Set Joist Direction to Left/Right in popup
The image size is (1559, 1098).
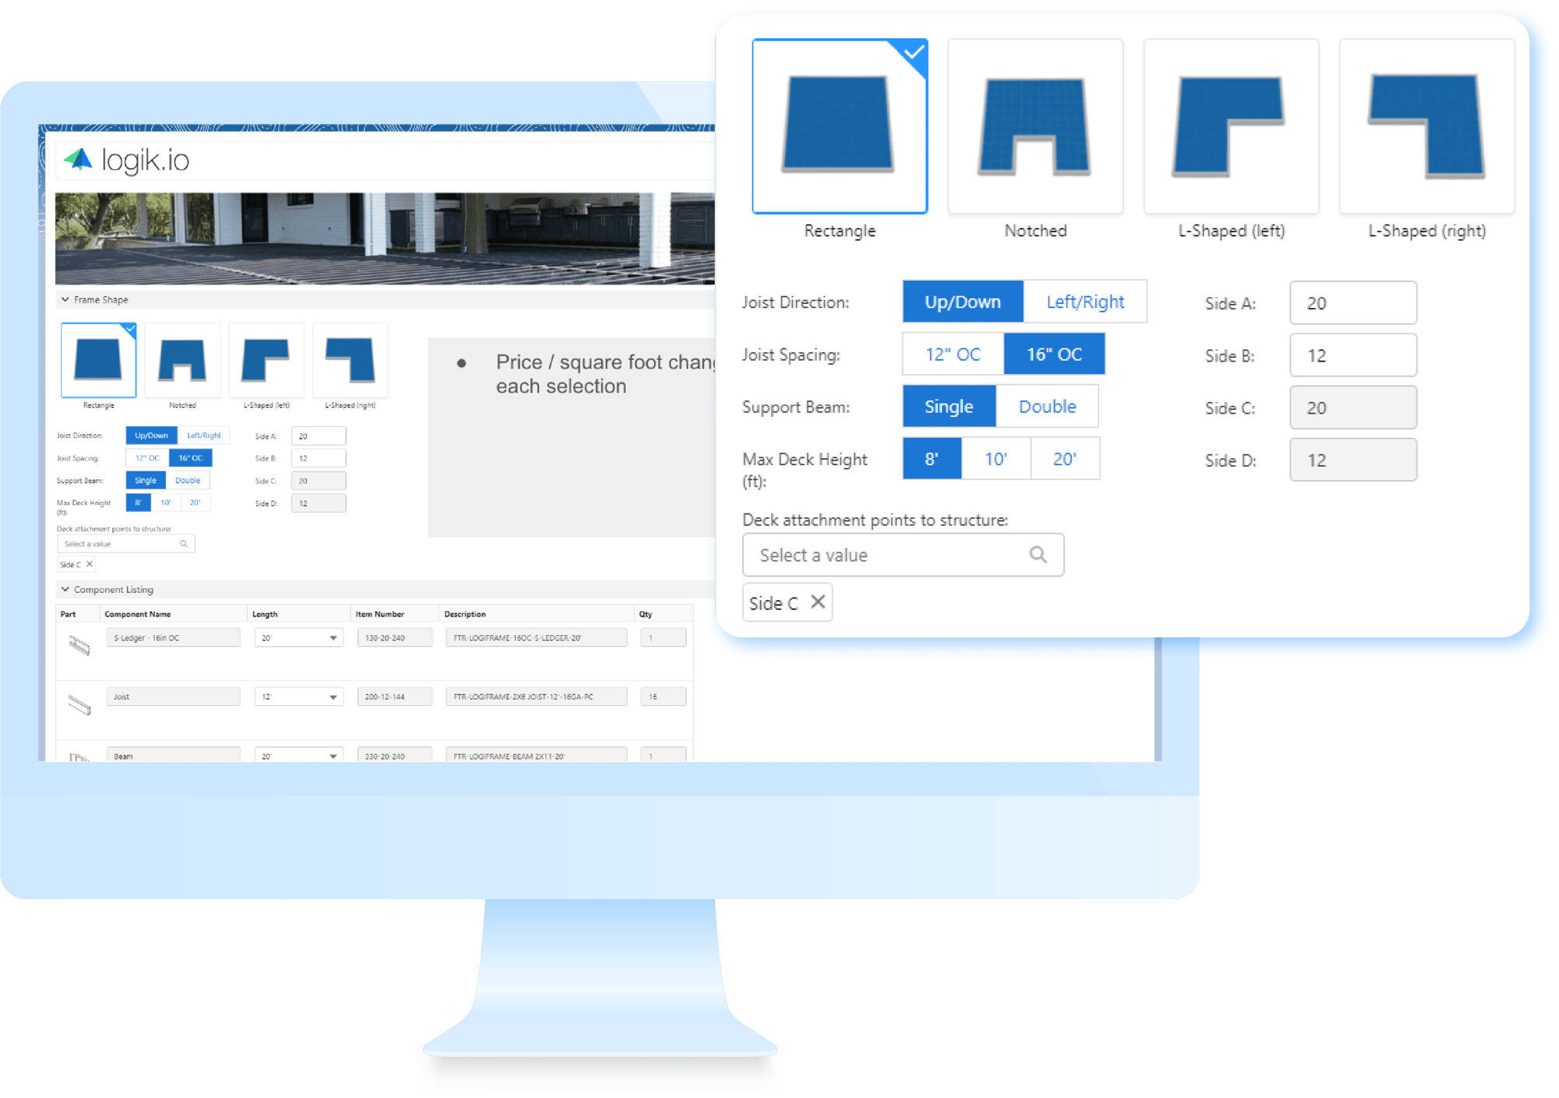click(1085, 302)
